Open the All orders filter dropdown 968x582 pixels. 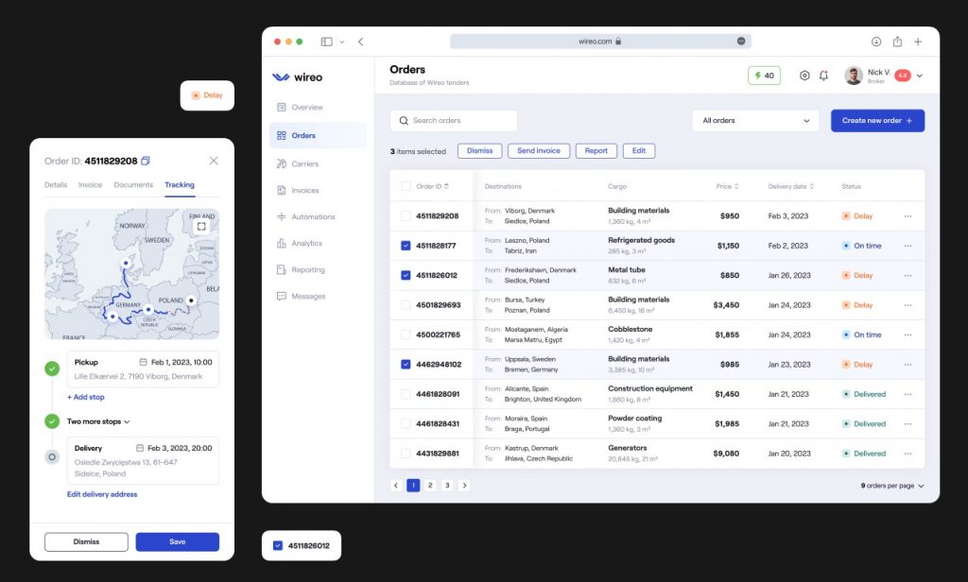[x=754, y=121]
